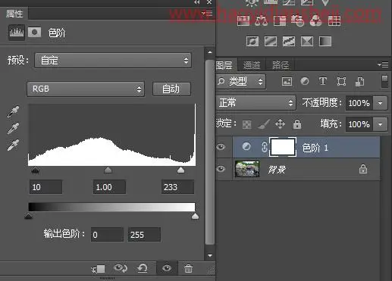This screenshot has width=392, height=281.
Task: Toggle layer visibility eye in Properties footer
Action: click(167, 268)
